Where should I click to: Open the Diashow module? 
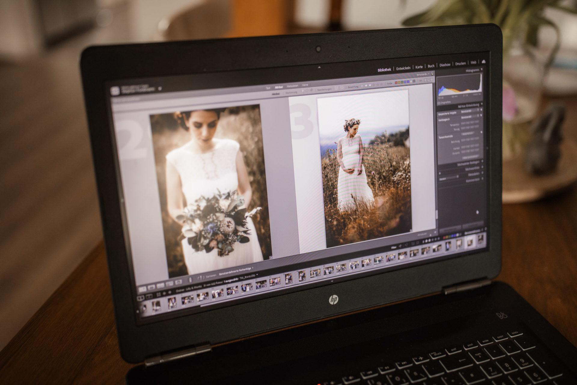[445, 65]
